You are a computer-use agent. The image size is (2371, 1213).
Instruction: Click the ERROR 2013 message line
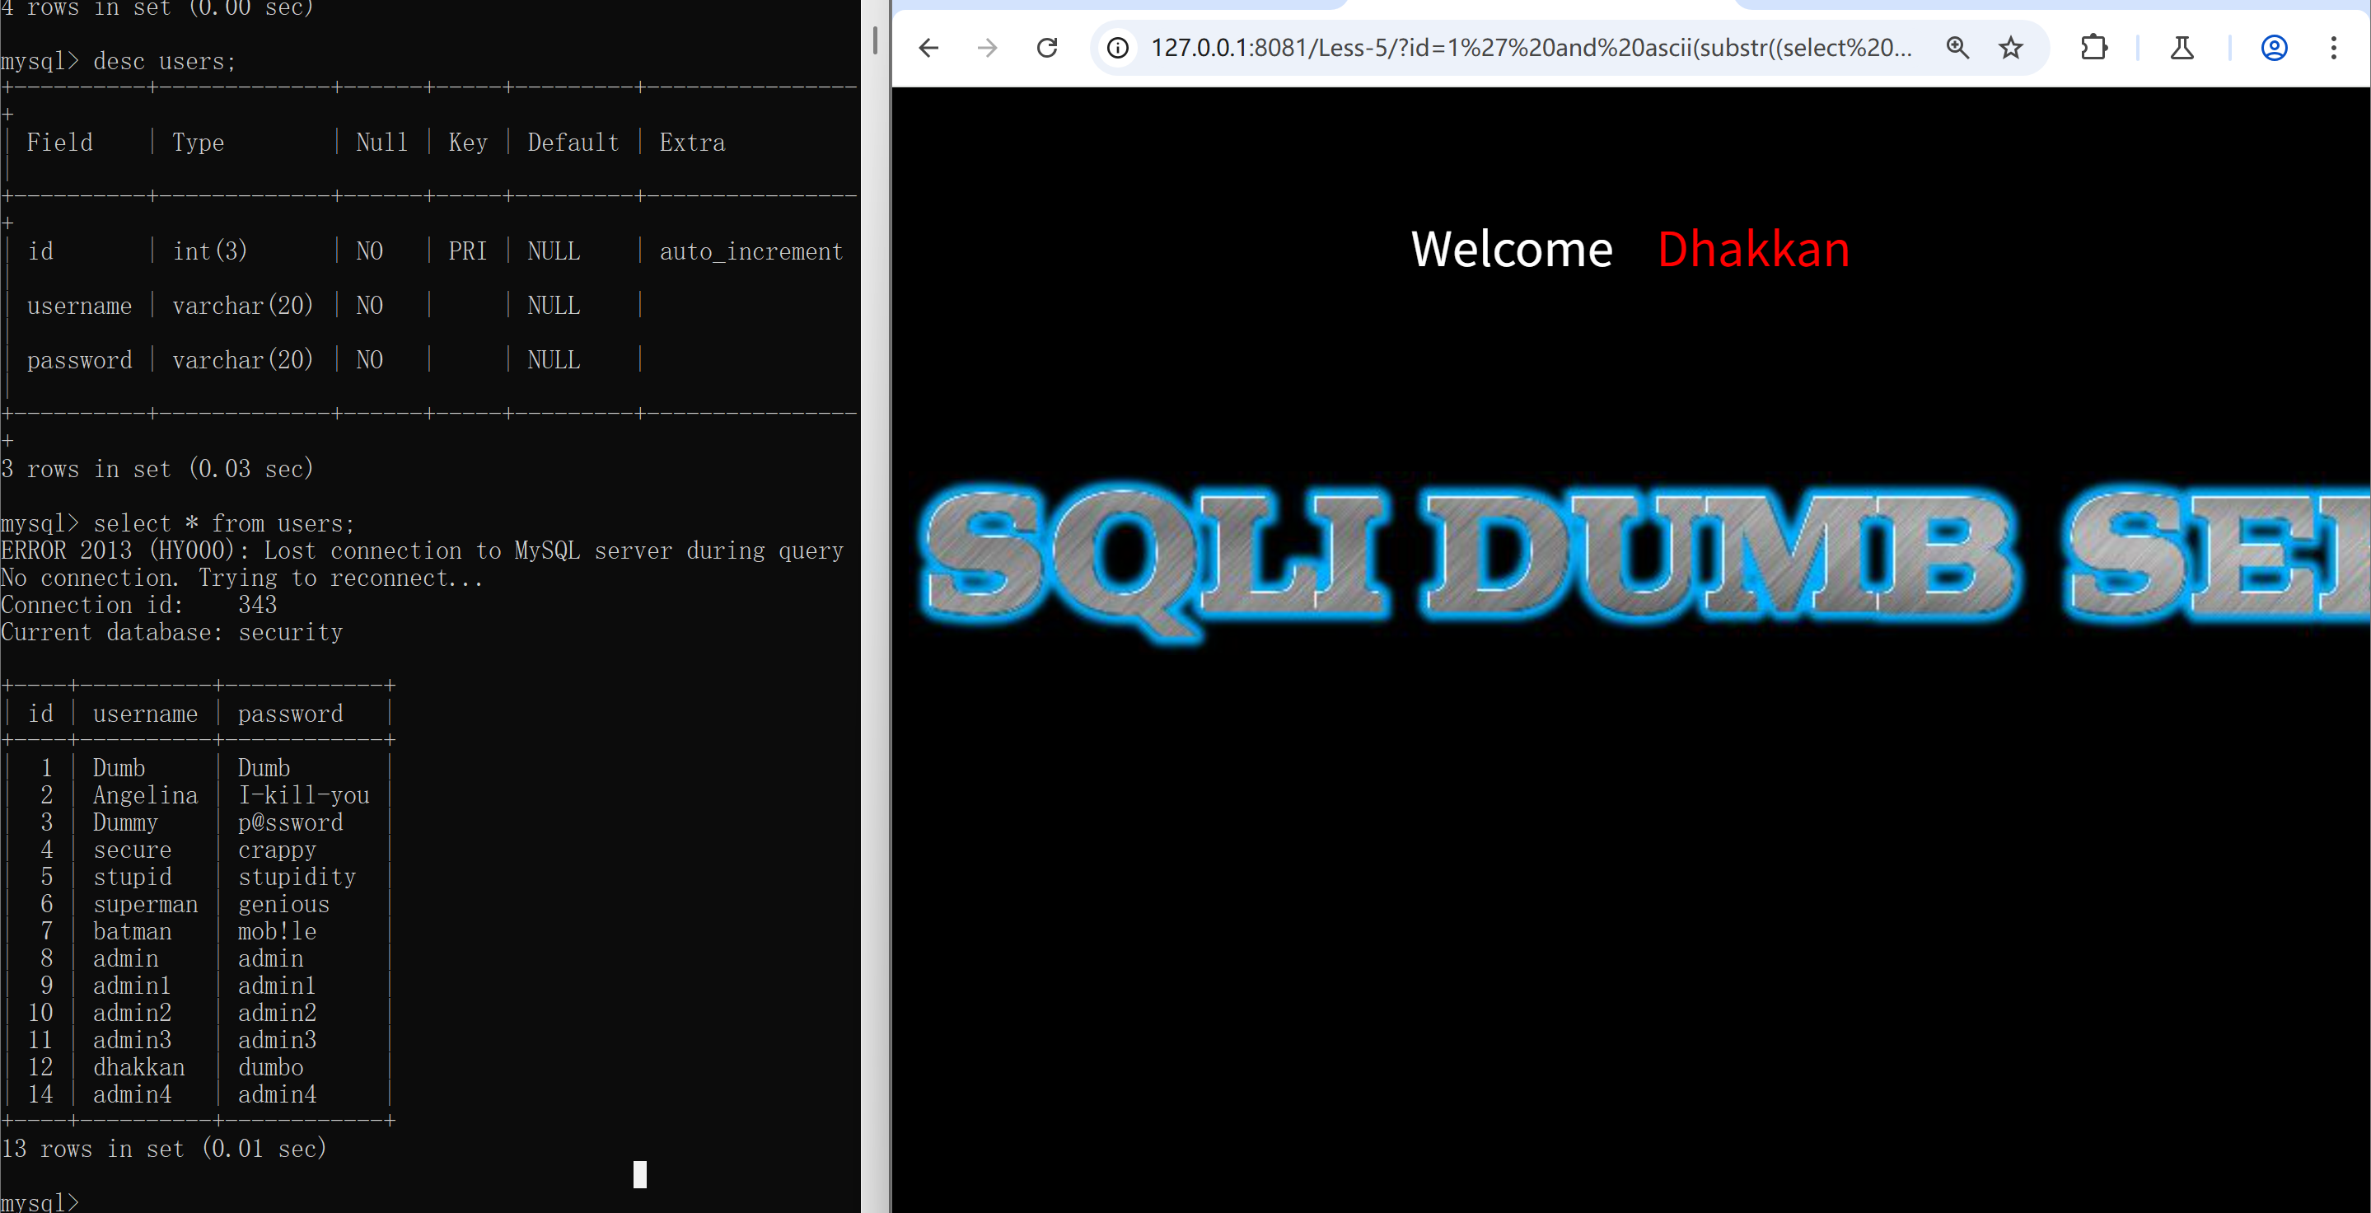click(x=422, y=550)
